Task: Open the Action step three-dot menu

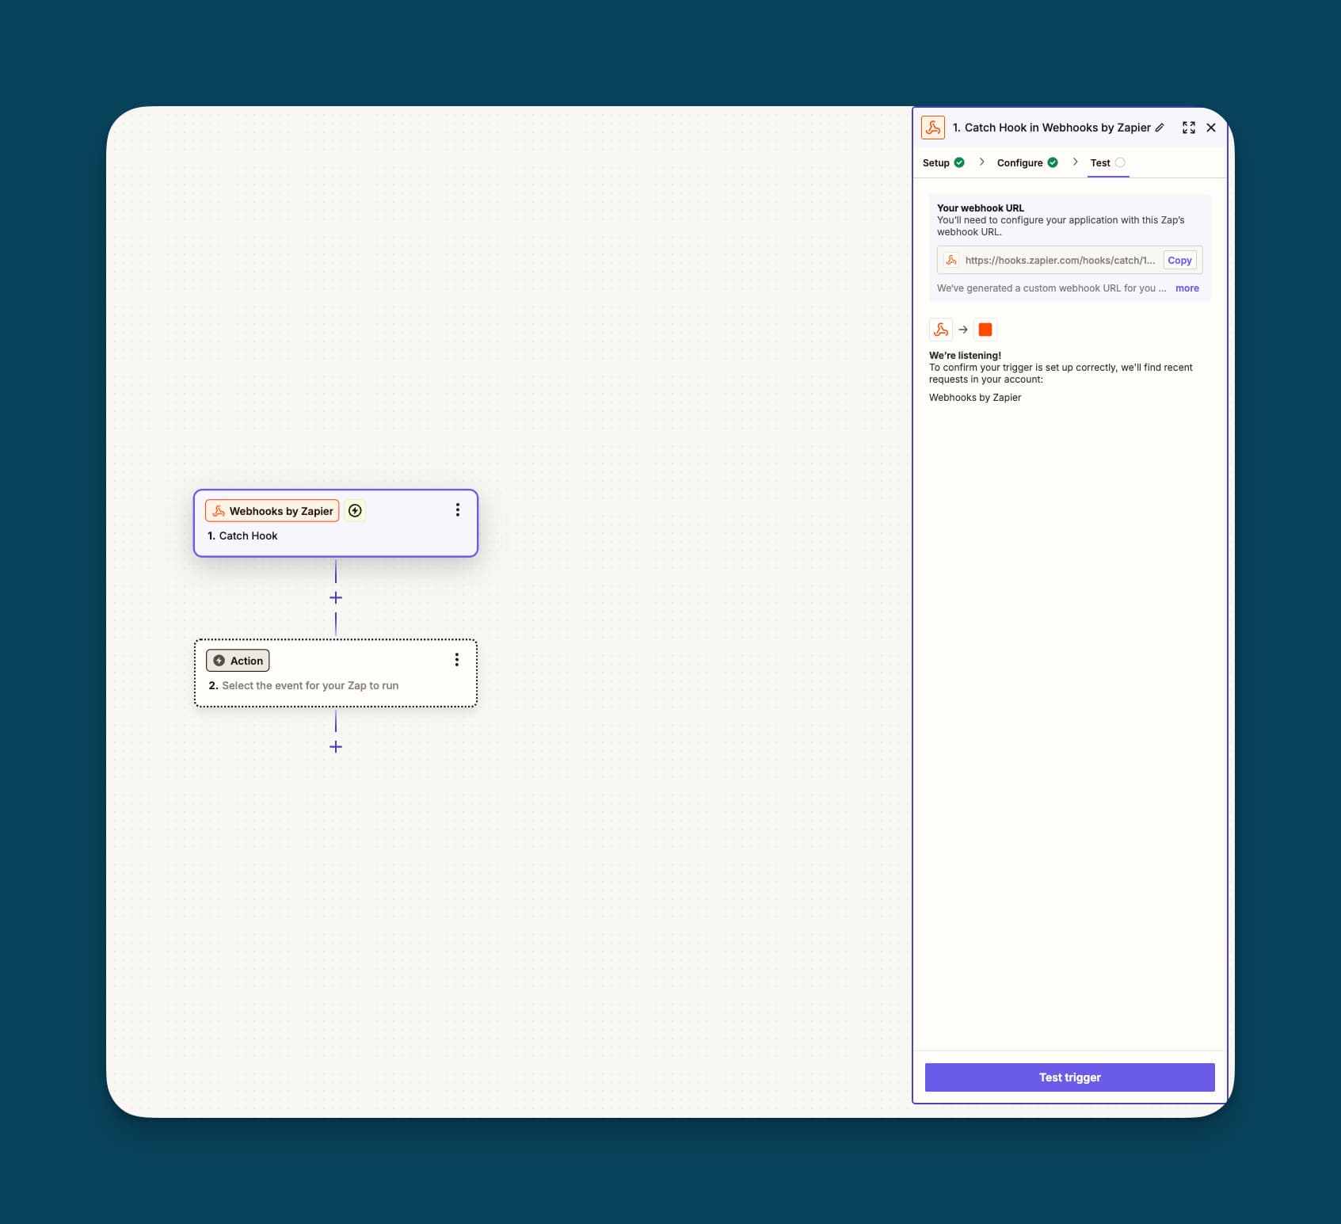Action: [x=456, y=660]
